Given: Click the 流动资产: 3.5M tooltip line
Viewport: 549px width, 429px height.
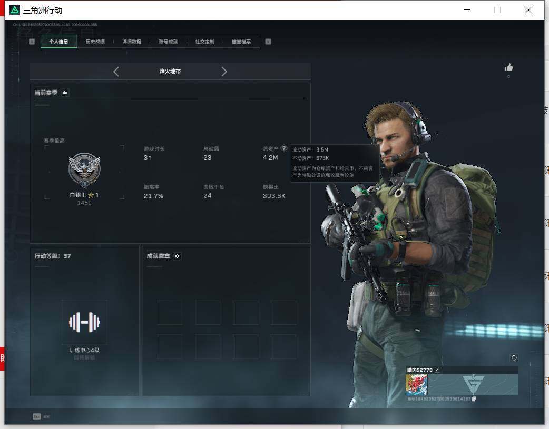Looking at the screenshot, I should 310,150.
